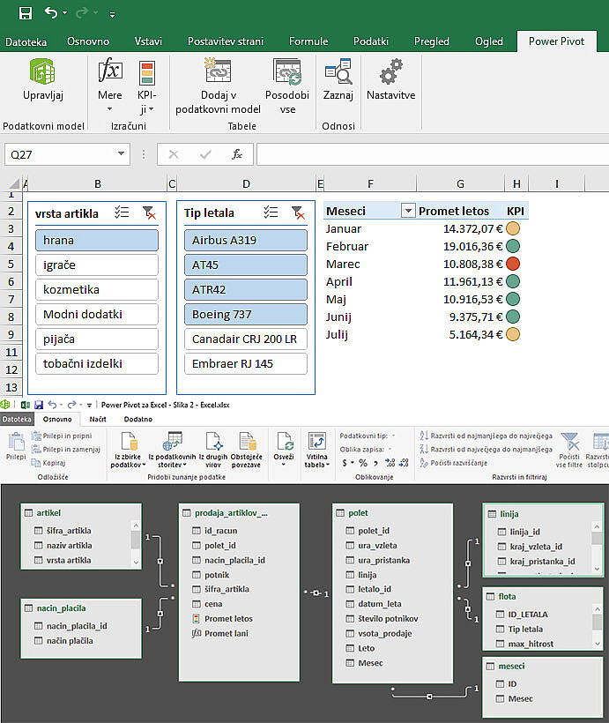Switch to the Vstavi ribbon tab

(148, 41)
